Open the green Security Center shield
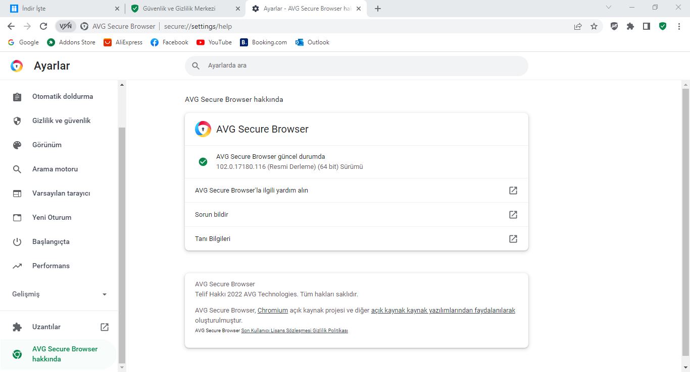The width and height of the screenshot is (690, 372). pyautogui.click(x=663, y=26)
